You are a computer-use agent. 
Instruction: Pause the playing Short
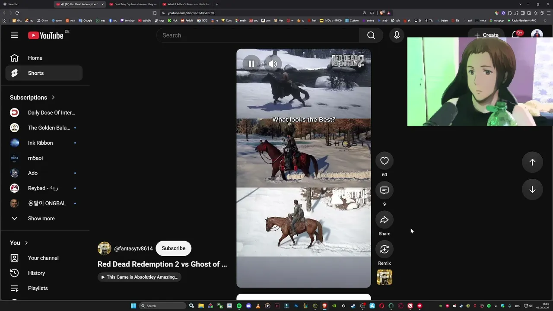coord(251,64)
